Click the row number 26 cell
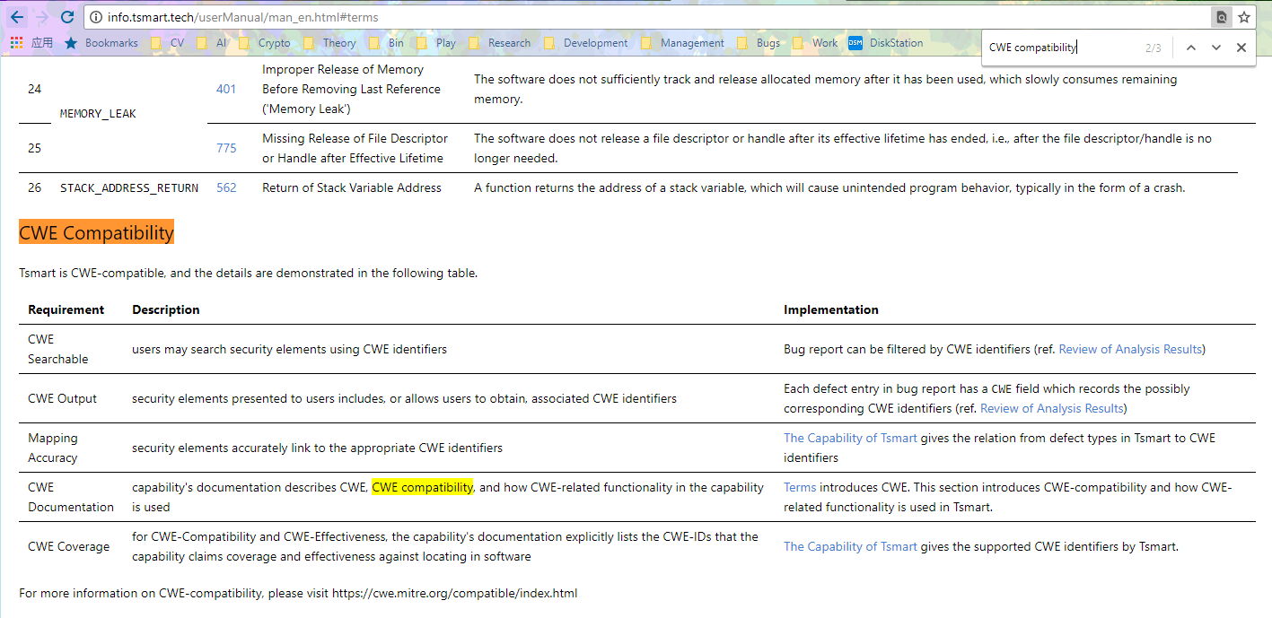The width and height of the screenshot is (1272, 618). pyautogui.click(x=34, y=187)
